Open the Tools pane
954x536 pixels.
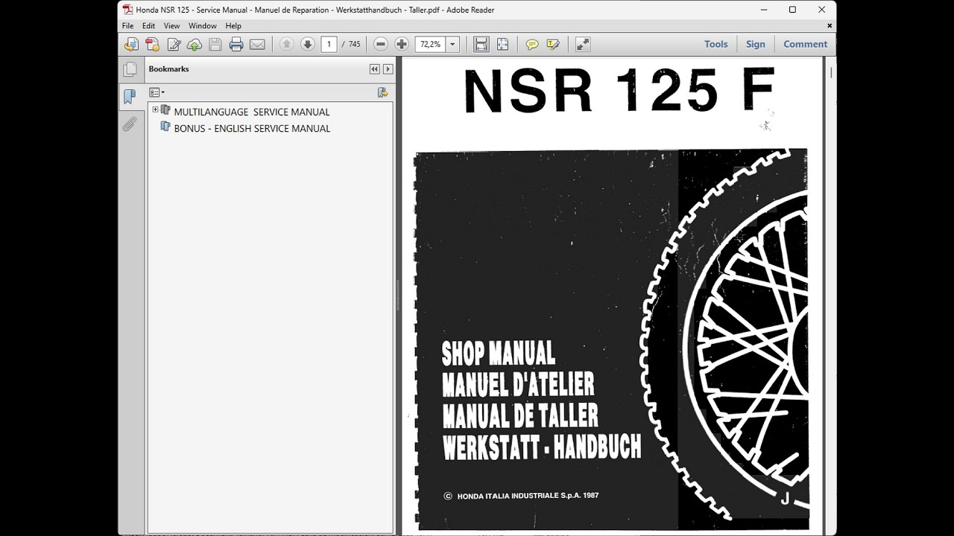point(716,45)
